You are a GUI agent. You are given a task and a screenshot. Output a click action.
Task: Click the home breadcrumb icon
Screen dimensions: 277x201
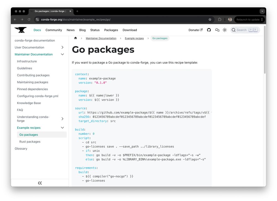point(75,38)
